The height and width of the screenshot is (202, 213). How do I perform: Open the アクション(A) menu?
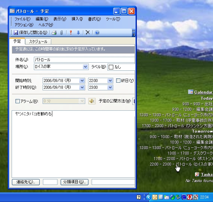click(x=24, y=25)
